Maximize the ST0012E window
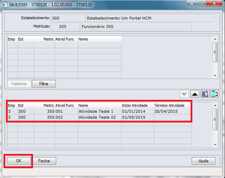The image size is (225, 178). [x=201, y=4]
